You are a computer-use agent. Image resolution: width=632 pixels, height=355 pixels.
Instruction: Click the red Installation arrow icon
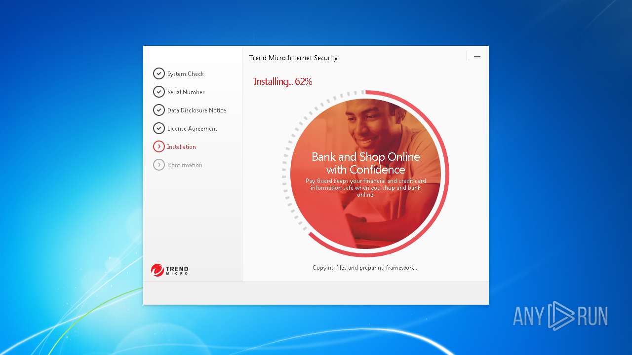[158, 146]
